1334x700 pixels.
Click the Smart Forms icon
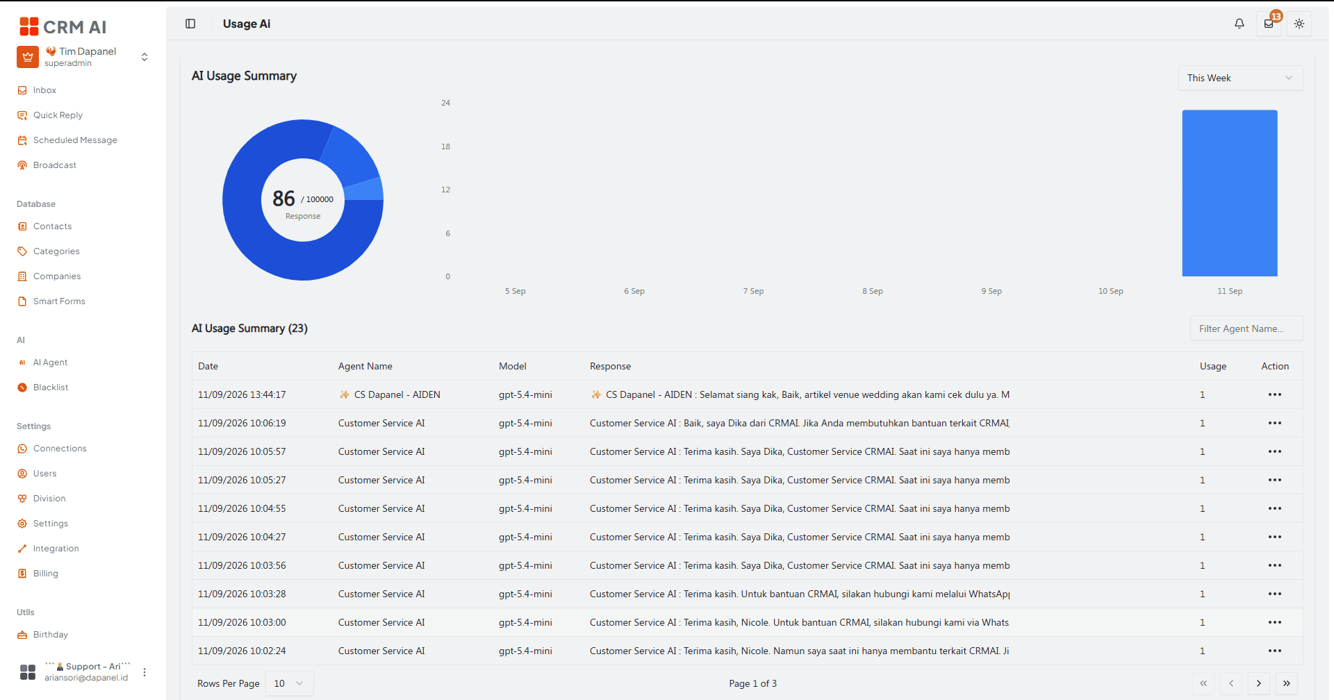[22, 301]
